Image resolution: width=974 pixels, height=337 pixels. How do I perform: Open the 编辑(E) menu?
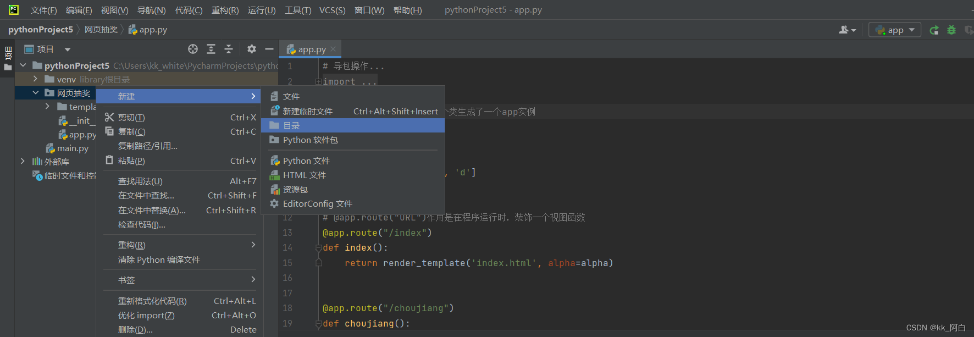(79, 10)
